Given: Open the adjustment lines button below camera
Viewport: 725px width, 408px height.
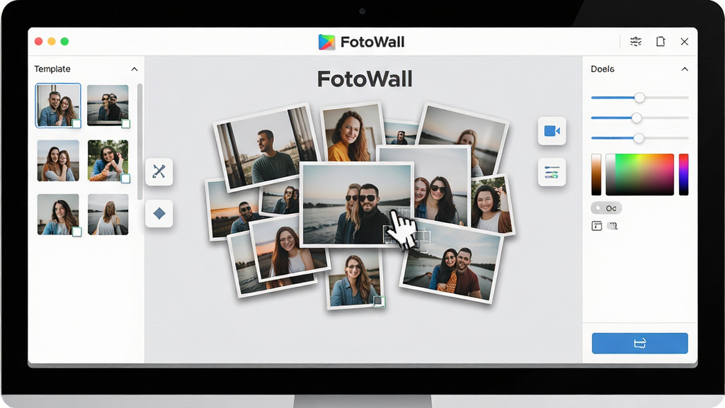Looking at the screenshot, I should (552, 173).
